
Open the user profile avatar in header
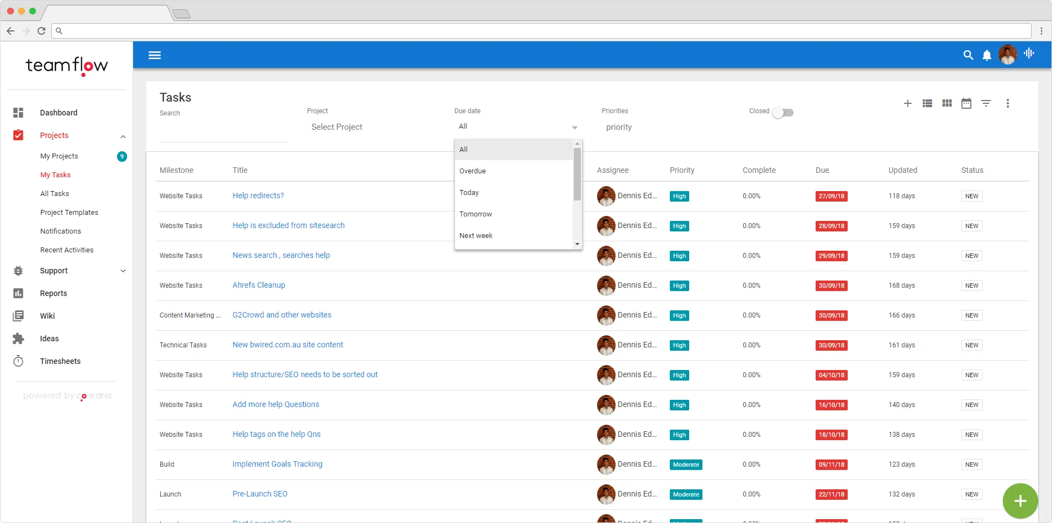point(1008,55)
